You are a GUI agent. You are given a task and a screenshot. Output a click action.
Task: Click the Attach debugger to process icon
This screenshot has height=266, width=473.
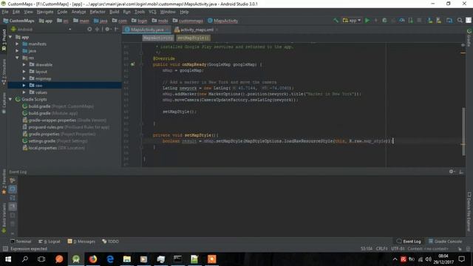(411, 21)
